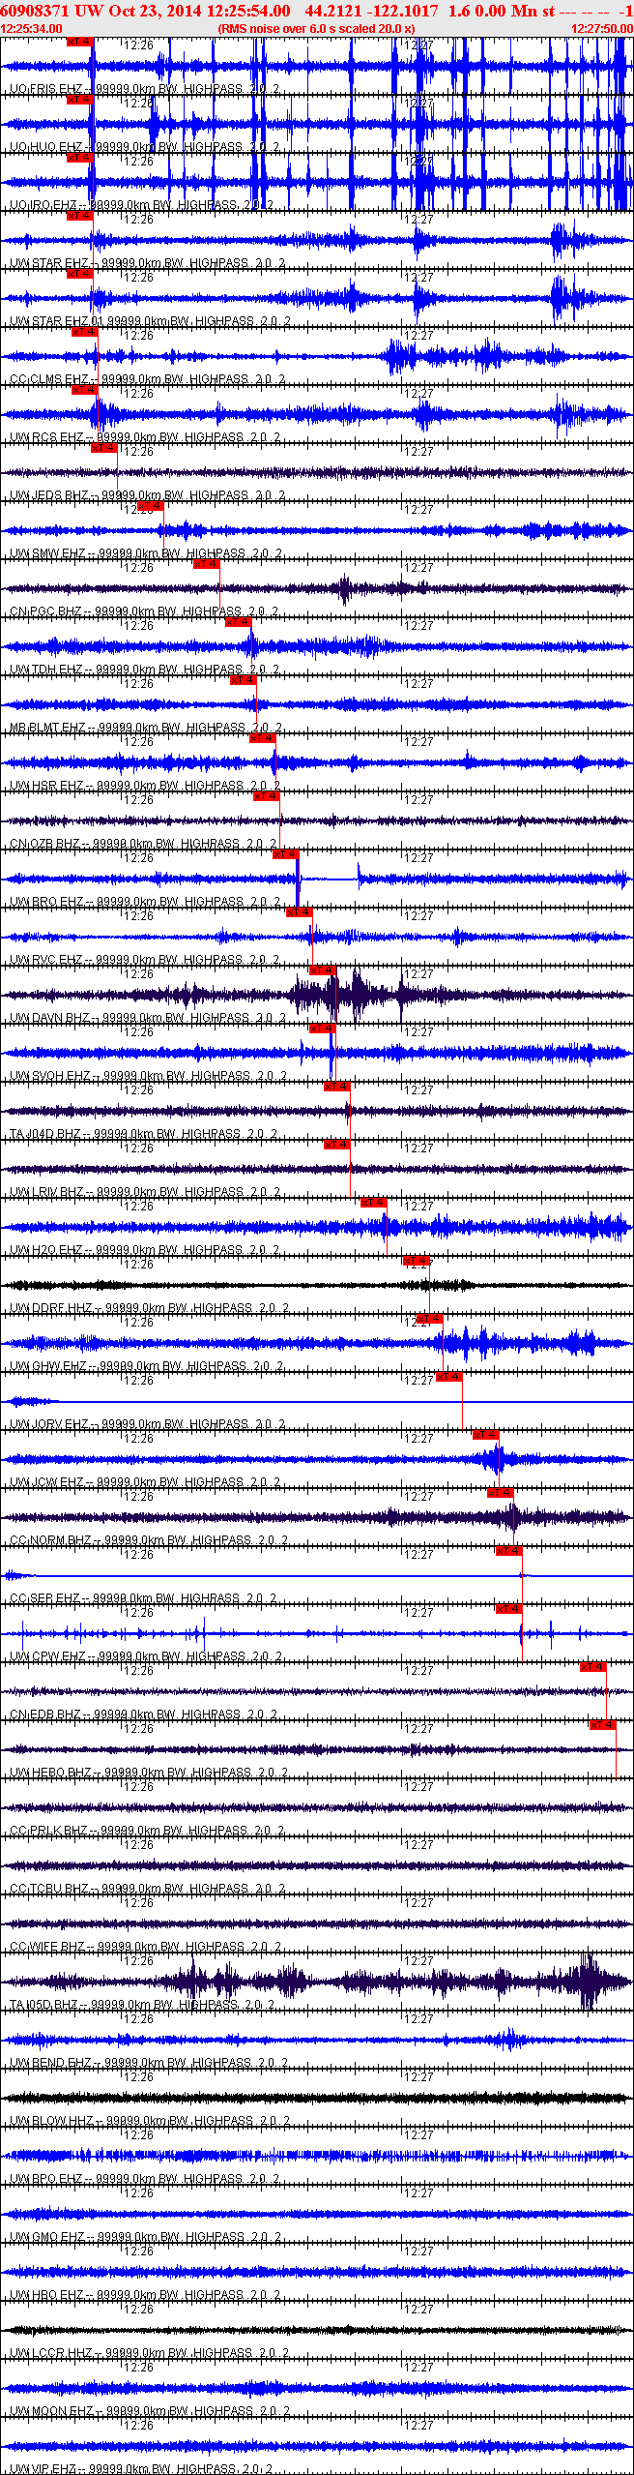The height and width of the screenshot is (2475, 634).
Task: Select the UW.HEBO.BHZ trace label
Action: coord(149,1773)
